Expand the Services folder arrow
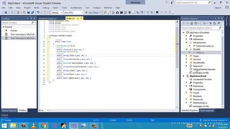 click(x=187, y=59)
